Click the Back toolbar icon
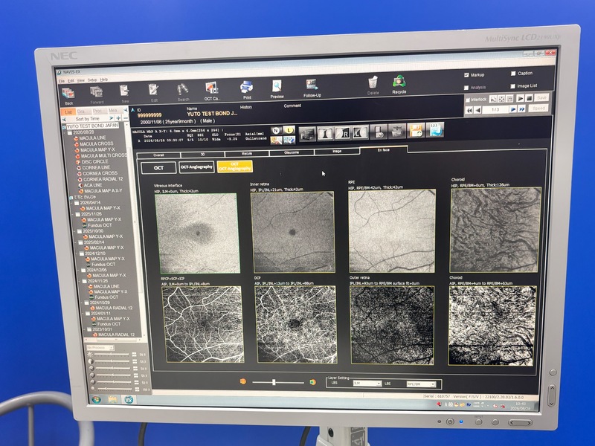 pyautogui.click(x=68, y=95)
